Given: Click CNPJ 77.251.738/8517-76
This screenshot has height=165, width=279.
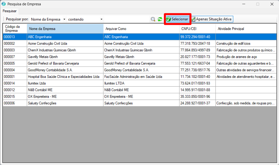Looking at the screenshot, I should [197, 70].
